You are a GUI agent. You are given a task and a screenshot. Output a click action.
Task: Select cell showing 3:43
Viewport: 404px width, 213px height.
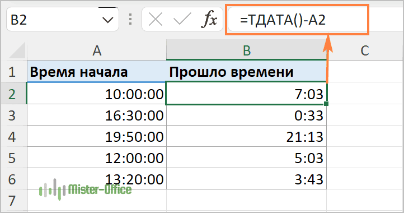tap(246, 179)
